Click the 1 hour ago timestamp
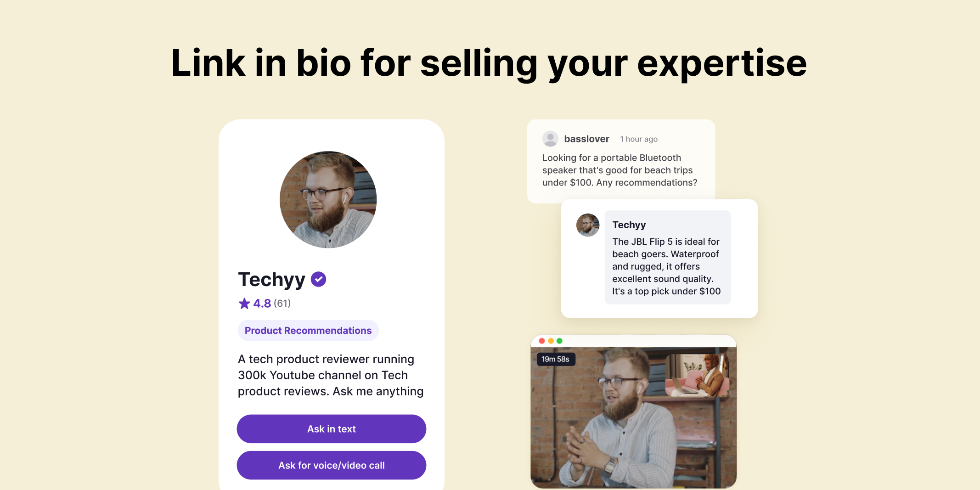Screen dimensions: 980x490 pyautogui.click(x=639, y=139)
